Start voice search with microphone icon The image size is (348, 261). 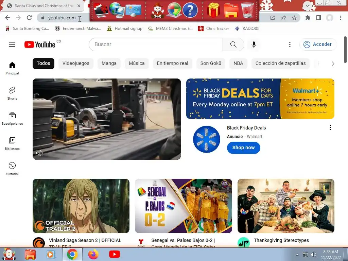pos(254,45)
